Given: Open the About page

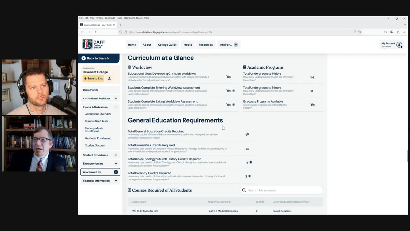Looking at the screenshot, I should tap(147, 45).
